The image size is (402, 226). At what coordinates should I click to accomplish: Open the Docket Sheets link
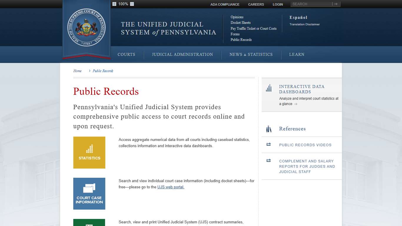(241, 23)
